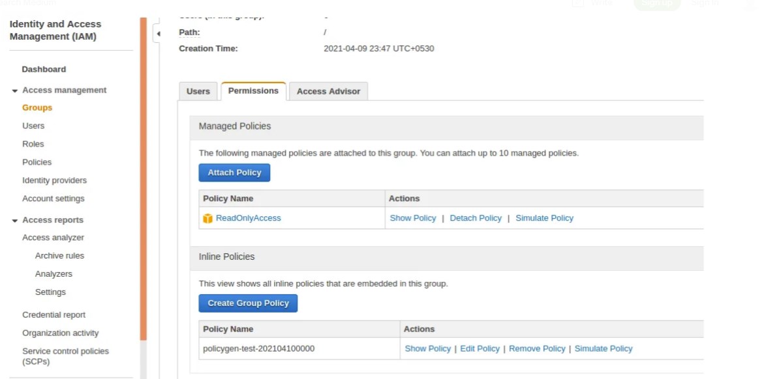The width and height of the screenshot is (764, 379).
Task: Collapse the sidebar using the arrow handle
Action: tap(159, 33)
